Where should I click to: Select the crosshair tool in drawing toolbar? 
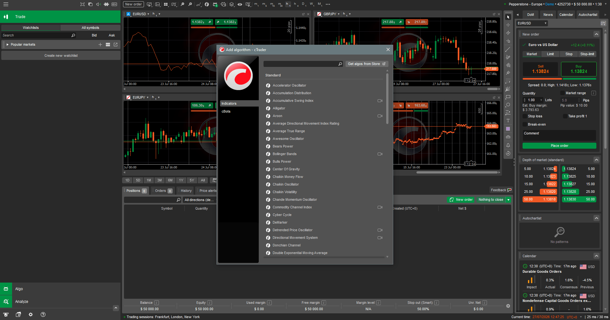pyautogui.click(x=508, y=25)
